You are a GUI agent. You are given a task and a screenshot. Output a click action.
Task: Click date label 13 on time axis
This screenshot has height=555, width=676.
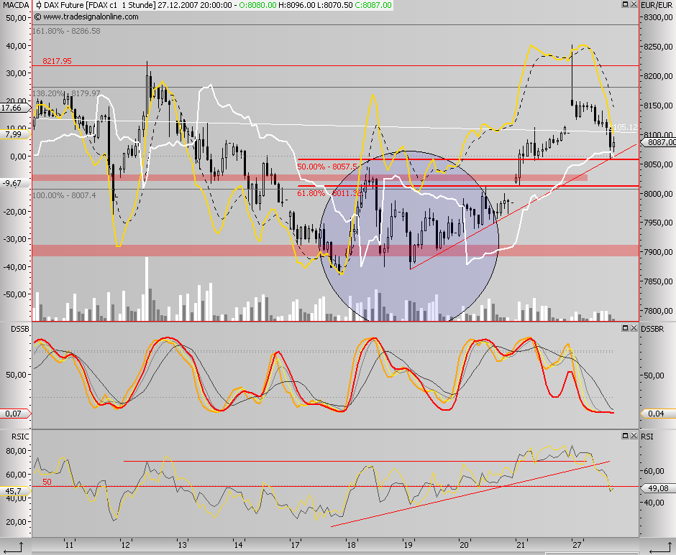pyautogui.click(x=183, y=545)
